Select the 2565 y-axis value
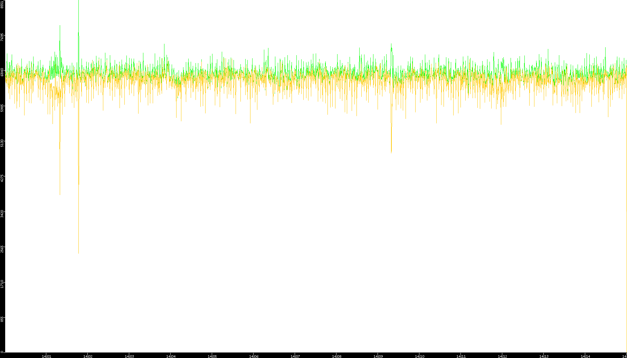Image resolution: width=627 pixels, height=358 pixels. pyautogui.click(x=2, y=249)
